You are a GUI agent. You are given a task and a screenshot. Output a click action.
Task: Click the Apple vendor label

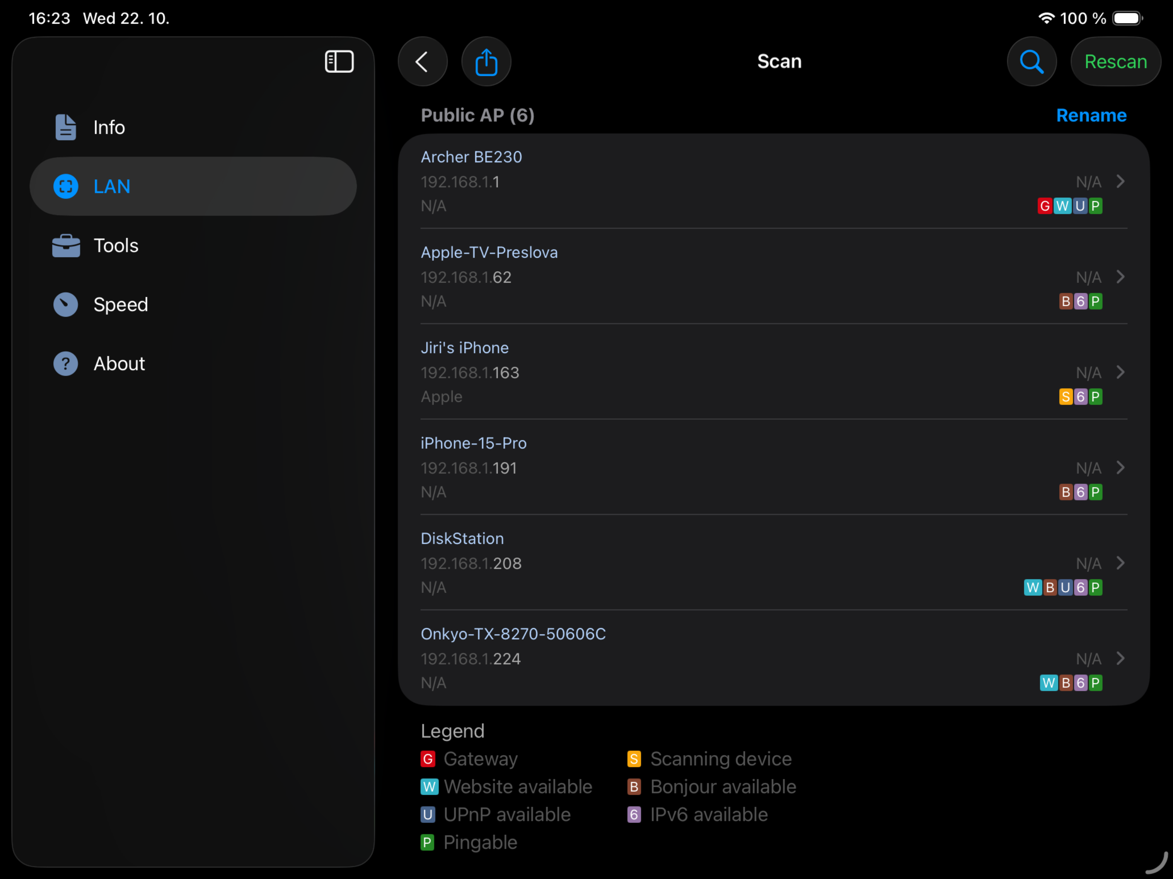tap(441, 397)
